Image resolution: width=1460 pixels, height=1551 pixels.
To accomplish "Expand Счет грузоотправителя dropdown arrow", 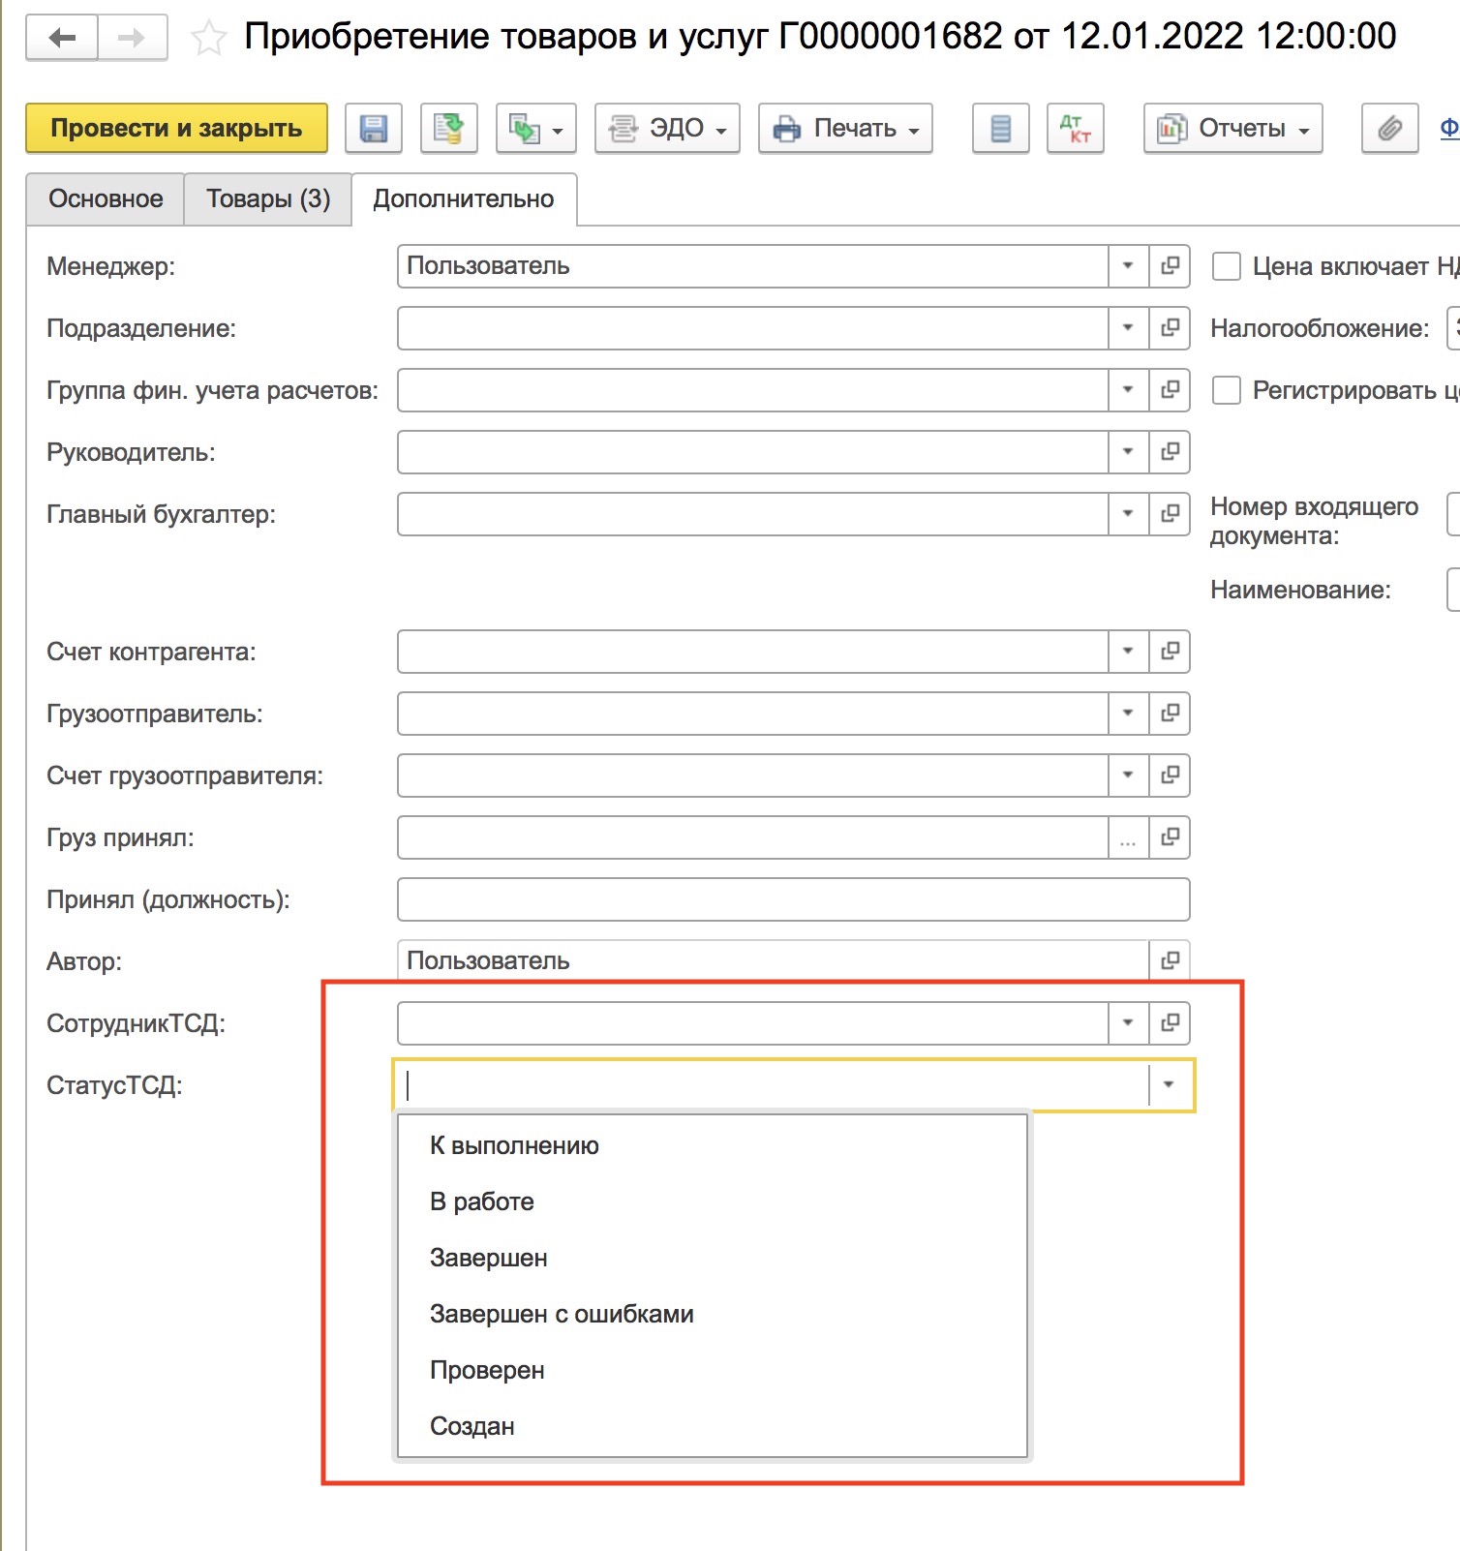I will [1128, 775].
